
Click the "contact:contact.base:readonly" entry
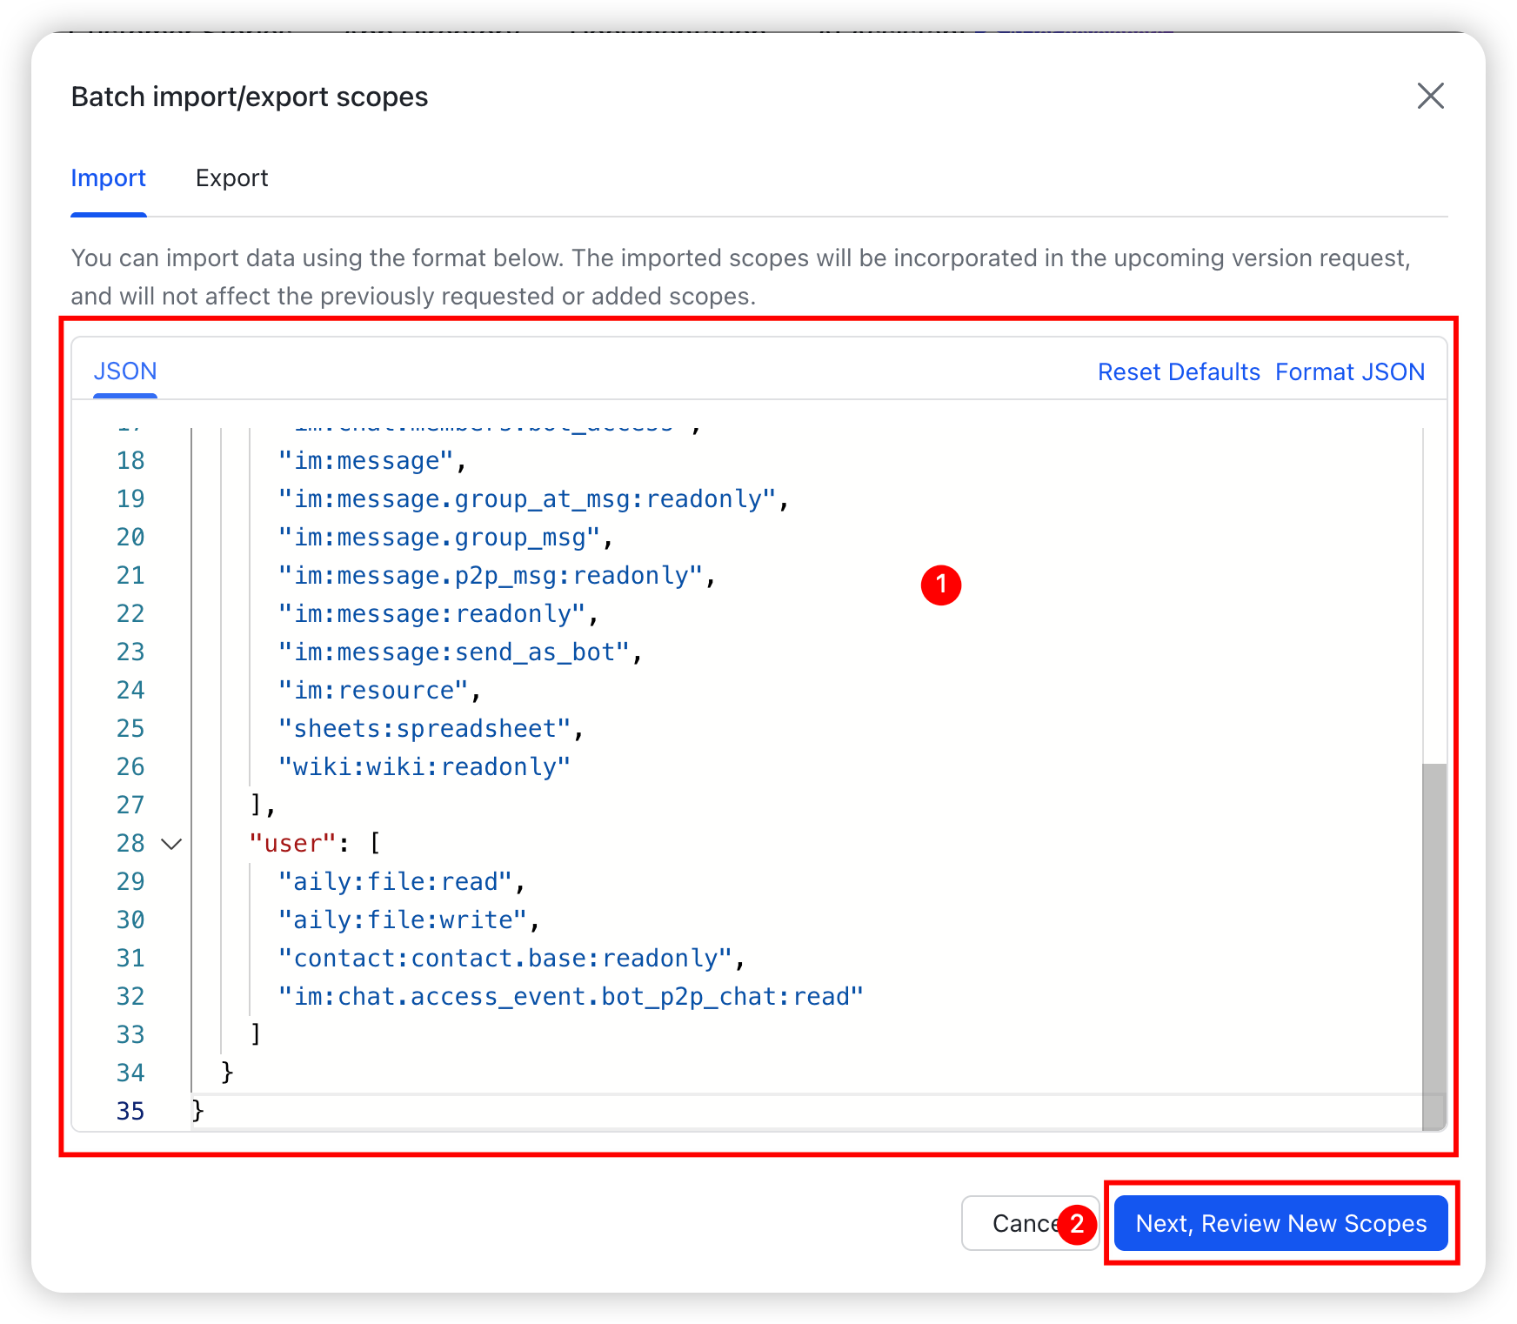[505, 959]
